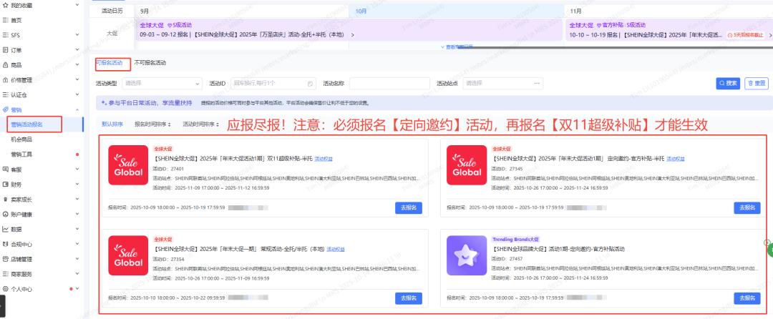The image size is (773, 319).
Task: Select 默认排序 sorting option
Action: pos(112,124)
